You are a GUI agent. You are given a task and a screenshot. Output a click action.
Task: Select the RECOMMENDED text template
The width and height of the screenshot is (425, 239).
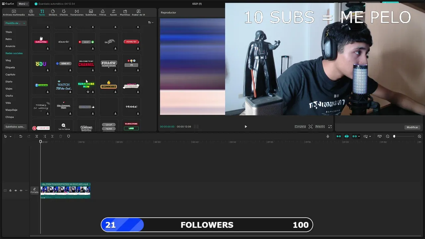109,85
